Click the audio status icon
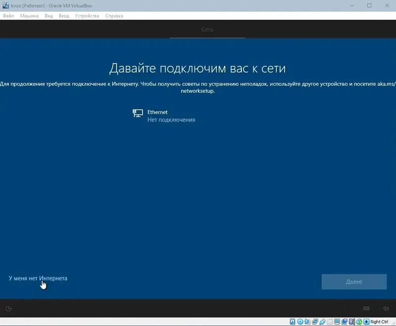The height and width of the screenshot is (326, 396). [x=306, y=322]
